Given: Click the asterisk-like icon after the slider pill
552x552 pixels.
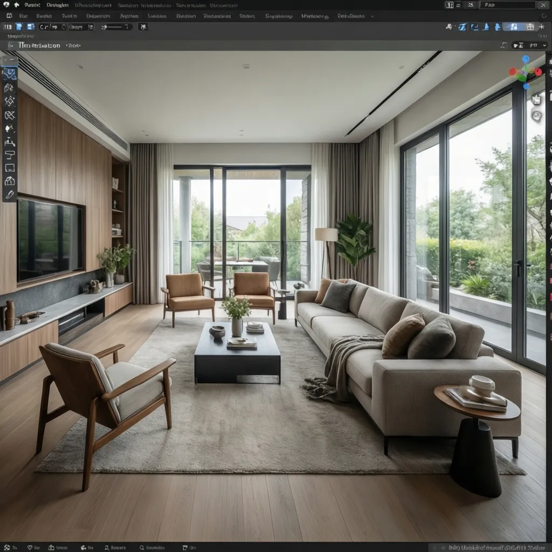Looking at the screenshot, I should coord(142,27).
